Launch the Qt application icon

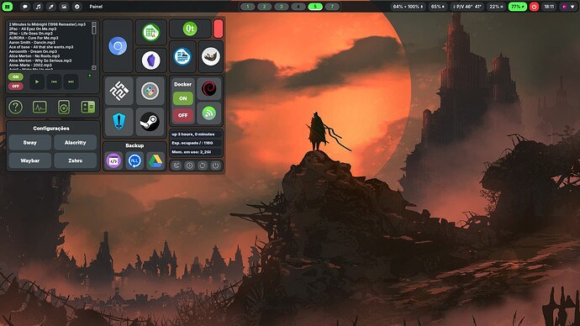click(x=190, y=29)
